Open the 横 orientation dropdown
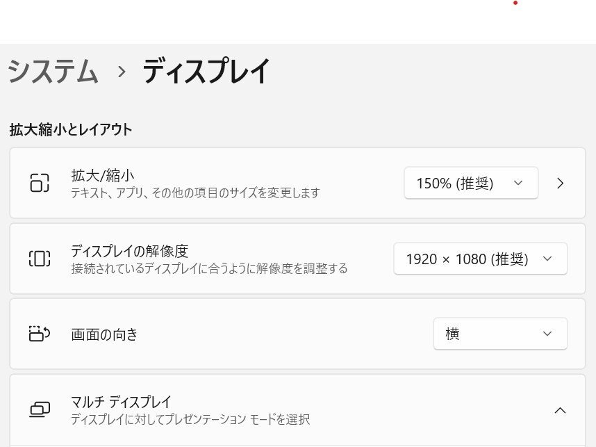 [500, 334]
